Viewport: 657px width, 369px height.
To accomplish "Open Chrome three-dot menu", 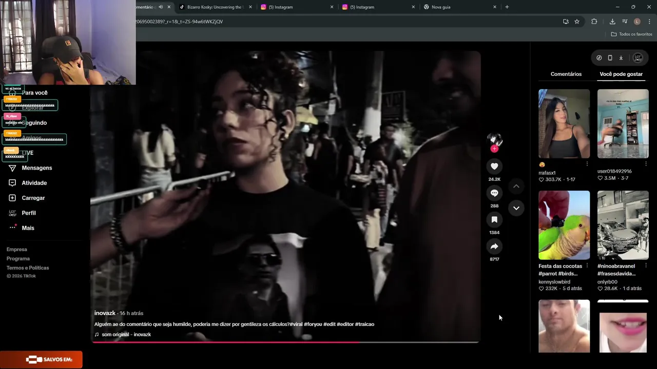I will click(x=650, y=22).
